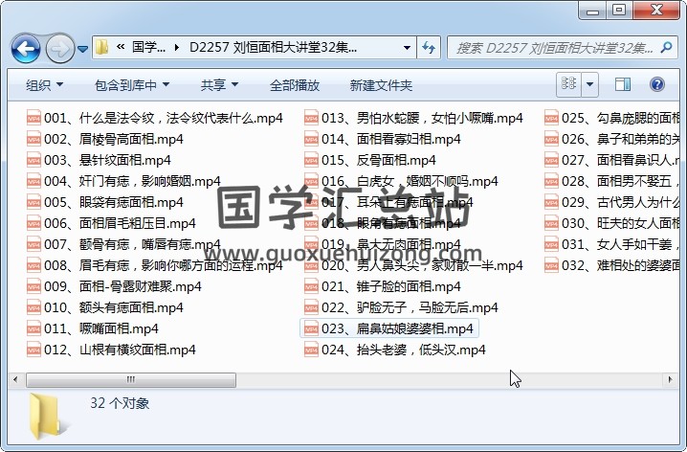Open Help with the question mark icon
This screenshot has width=687, height=452.
point(657,84)
